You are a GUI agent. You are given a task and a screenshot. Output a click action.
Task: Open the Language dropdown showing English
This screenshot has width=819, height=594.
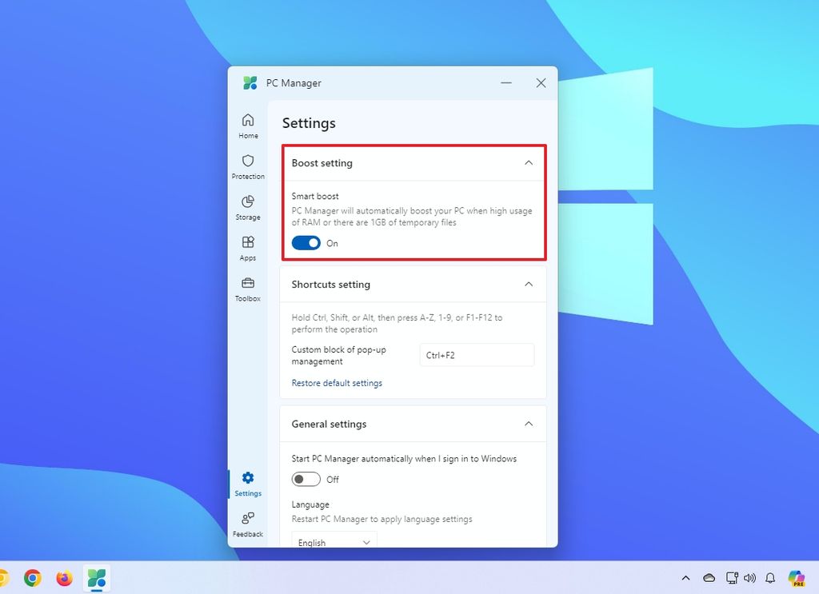(x=334, y=541)
